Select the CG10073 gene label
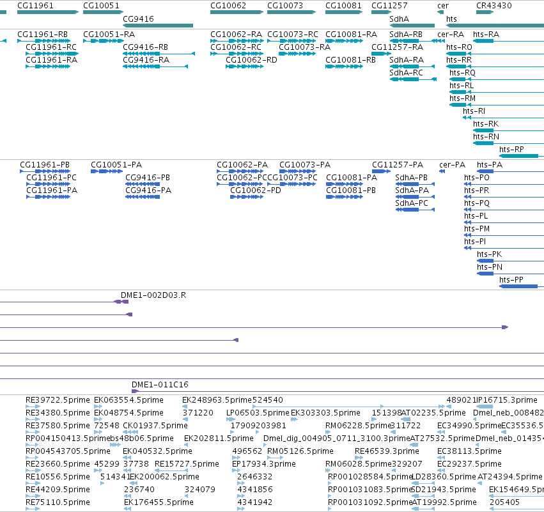 point(285,6)
